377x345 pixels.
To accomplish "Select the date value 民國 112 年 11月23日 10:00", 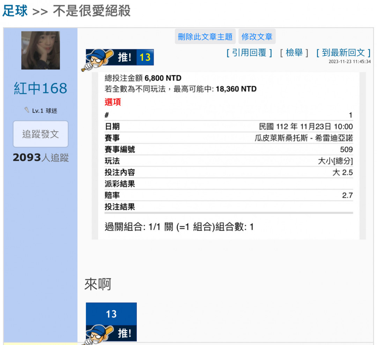I will [306, 126].
